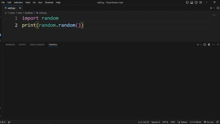Create a new terminal with plus icon
This screenshot has width=220, height=124.
(198, 44)
